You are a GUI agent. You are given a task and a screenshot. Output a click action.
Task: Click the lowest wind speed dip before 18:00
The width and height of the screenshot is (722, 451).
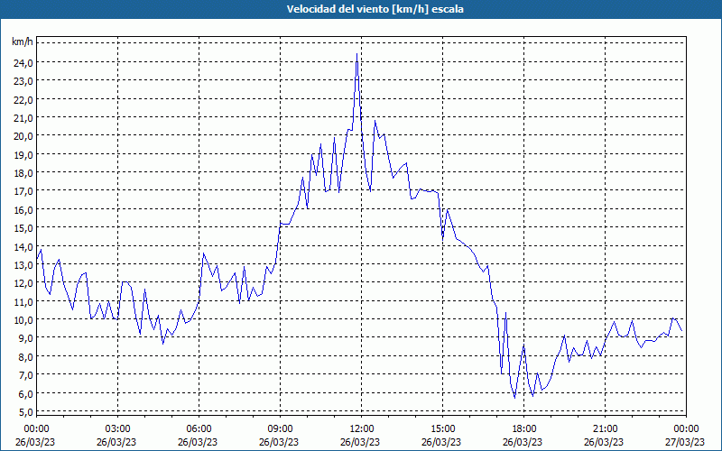[x=514, y=397]
